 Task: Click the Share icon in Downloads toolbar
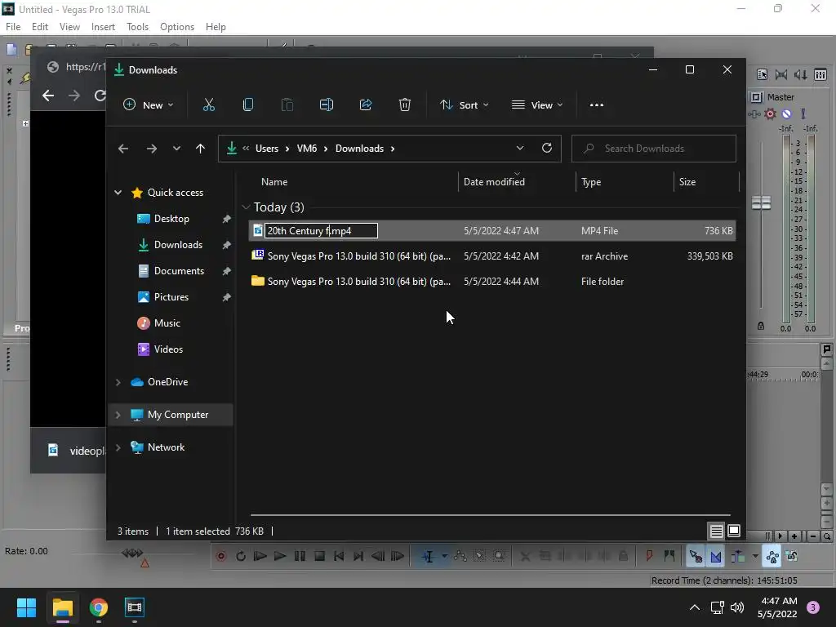pos(366,105)
